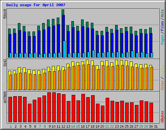Click the 407869 y-axis value
166x130 pixels.
pyautogui.click(x=5, y=97)
